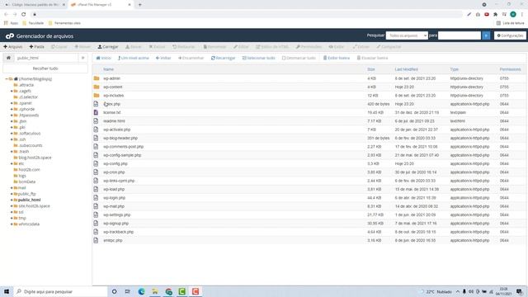Expand the .softaculous folder node

tap(12, 134)
